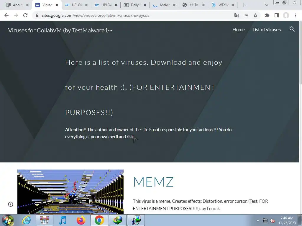
Task: Click the browser forward arrow
Action: click(16, 15)
